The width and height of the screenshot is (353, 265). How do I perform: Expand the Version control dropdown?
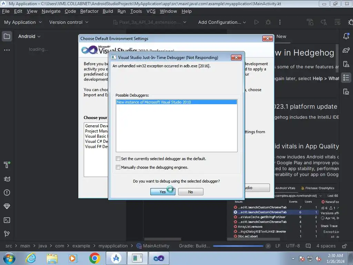click(69, 22)
